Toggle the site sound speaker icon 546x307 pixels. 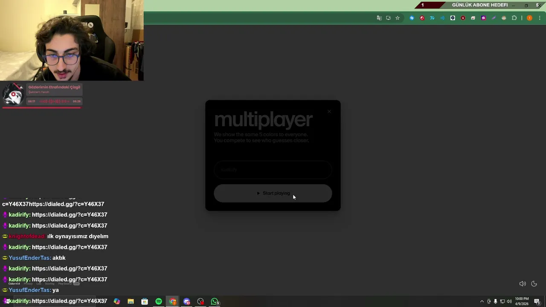point(523,284)
